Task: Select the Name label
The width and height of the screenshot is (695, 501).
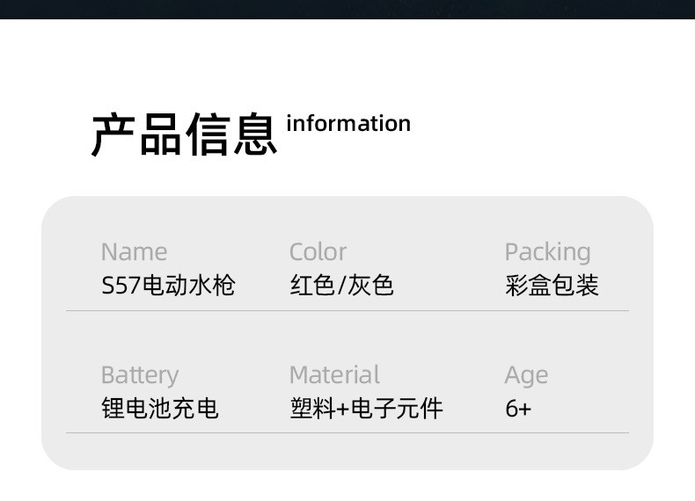Action: (x=134, y=252)
